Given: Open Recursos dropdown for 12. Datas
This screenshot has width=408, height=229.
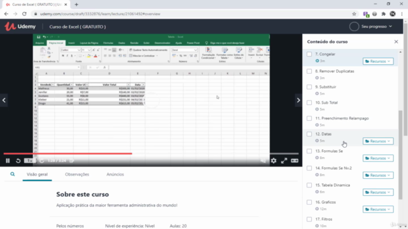Looking at the screenshot, I should 378,141.
